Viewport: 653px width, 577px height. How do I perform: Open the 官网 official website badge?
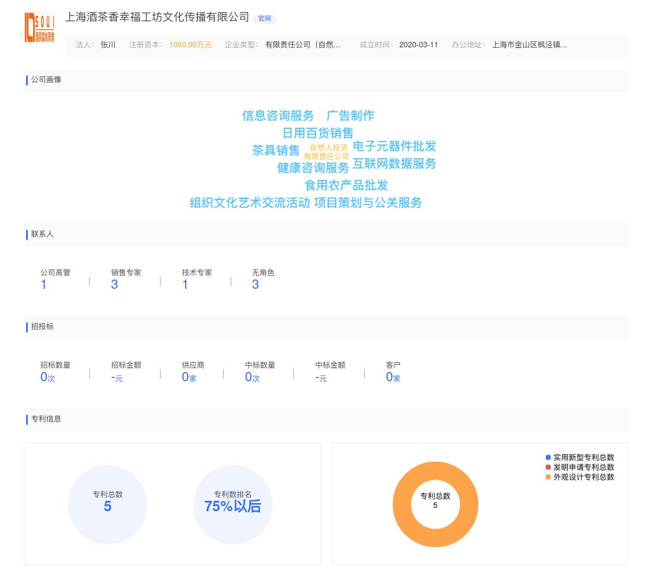click(265, 18)
